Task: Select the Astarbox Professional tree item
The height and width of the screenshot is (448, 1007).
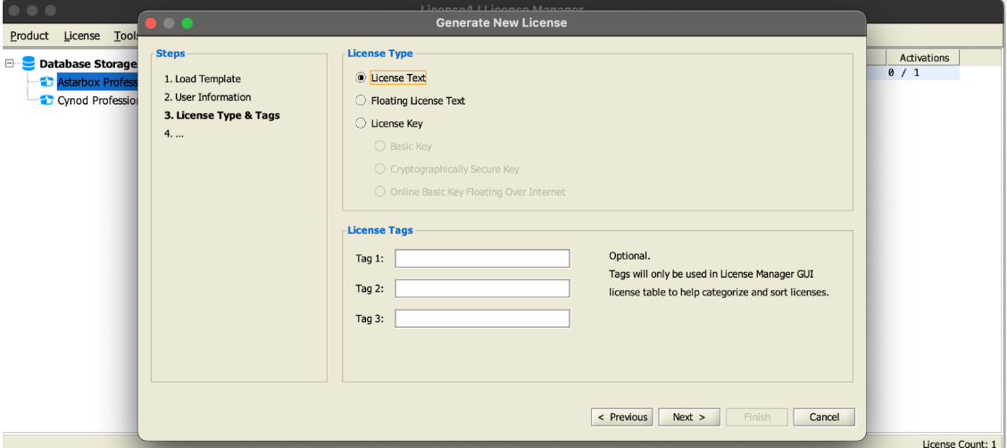Action: [x=96, y=82]
